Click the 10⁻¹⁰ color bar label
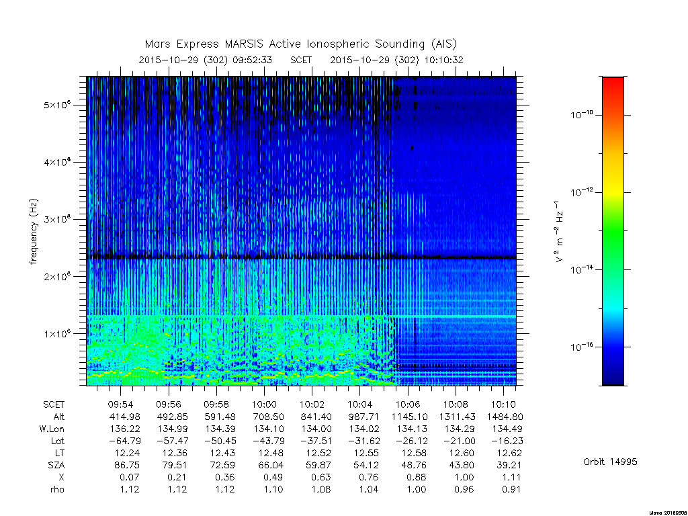688x516 pixels. point(581,115)
